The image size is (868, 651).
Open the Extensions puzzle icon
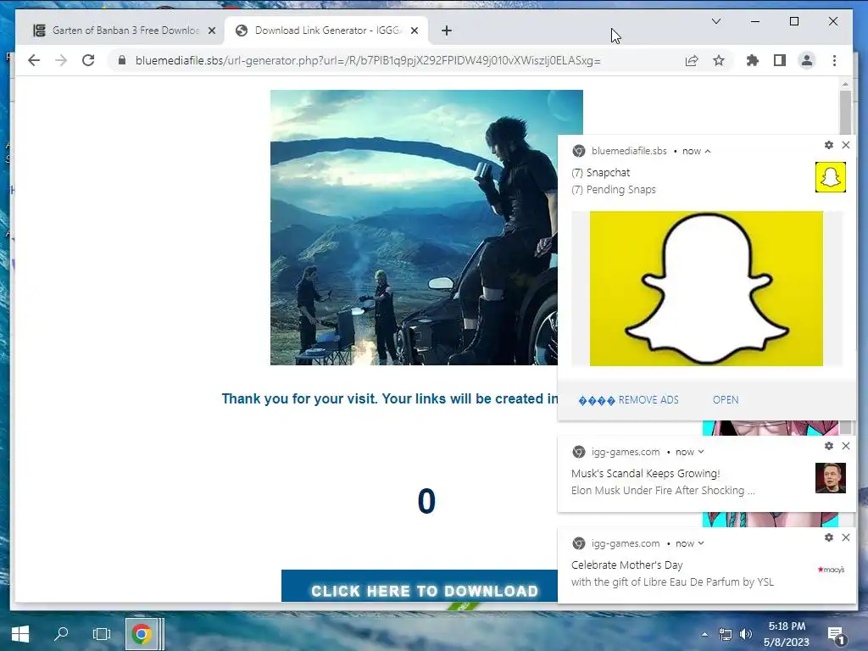(753, 60)
